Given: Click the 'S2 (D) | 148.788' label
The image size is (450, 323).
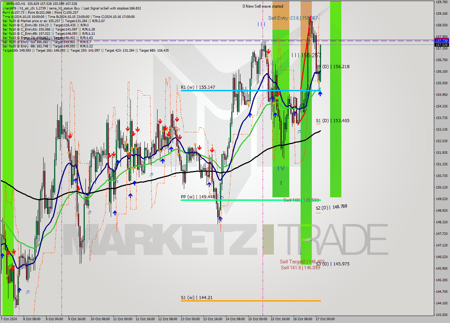Looking at the screenshot, I should 332,207.
